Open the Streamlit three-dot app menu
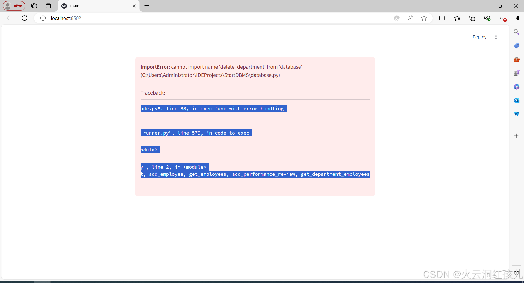This screenshot has width=524, height=283. [496, 37]
